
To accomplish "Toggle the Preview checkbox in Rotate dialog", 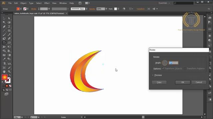I will point(153,75).
